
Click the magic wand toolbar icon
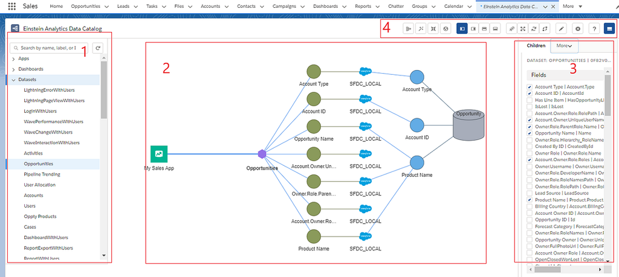[422, 28]
